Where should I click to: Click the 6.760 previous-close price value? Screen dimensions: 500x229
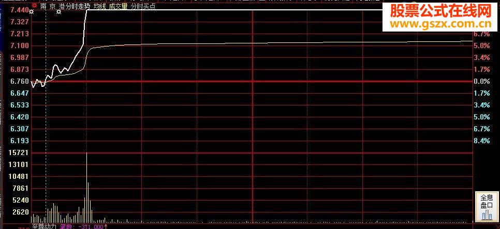[x=20, y=82]
